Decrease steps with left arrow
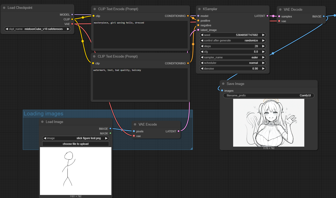This screenshot has width=336, height=198. [202, 46]
